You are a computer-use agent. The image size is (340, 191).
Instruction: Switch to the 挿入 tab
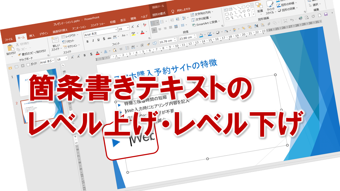(x=32, y=35)
